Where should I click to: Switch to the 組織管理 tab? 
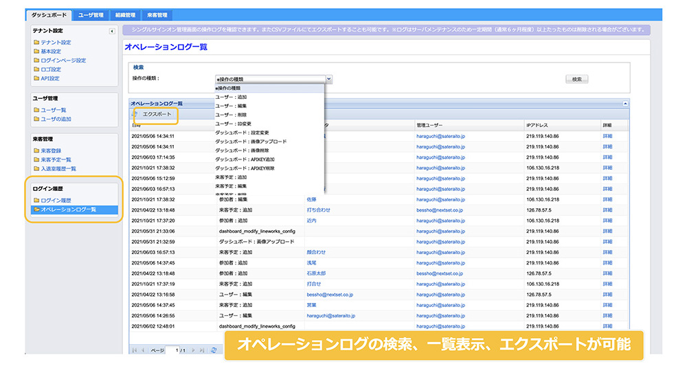tap(125, 15)
